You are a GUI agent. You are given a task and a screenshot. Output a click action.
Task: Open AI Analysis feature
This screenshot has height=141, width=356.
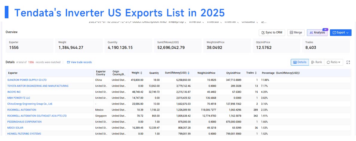(317, 33)
